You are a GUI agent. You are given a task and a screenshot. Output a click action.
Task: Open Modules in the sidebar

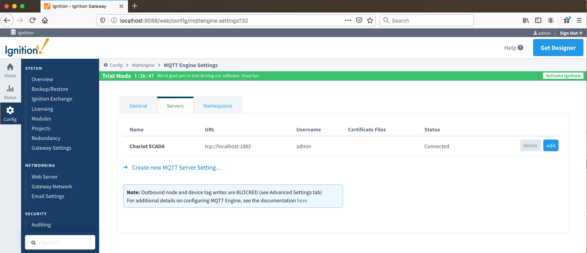point(41,119)
